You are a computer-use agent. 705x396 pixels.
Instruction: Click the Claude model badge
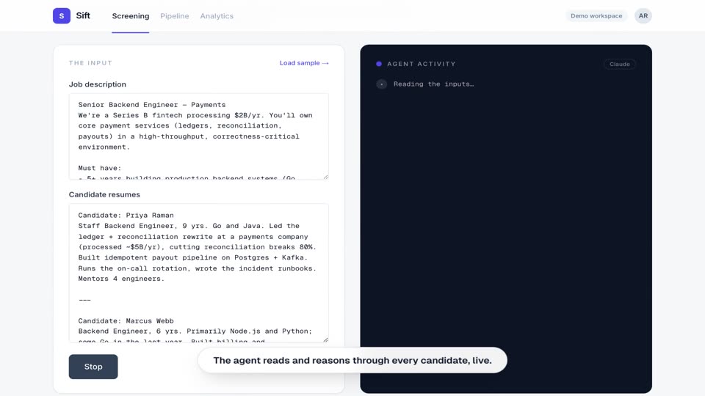pos(619,65)
